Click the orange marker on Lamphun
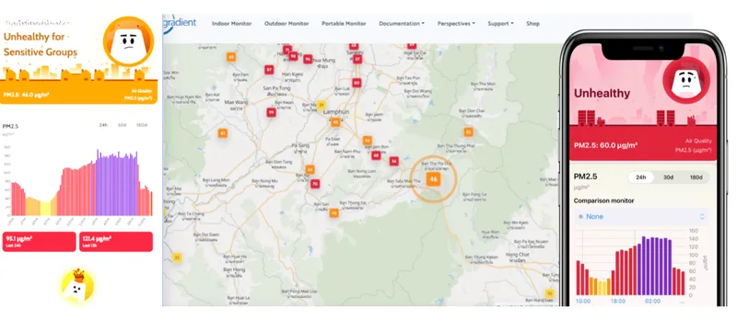737x332 pixels. tap(335, 122)
